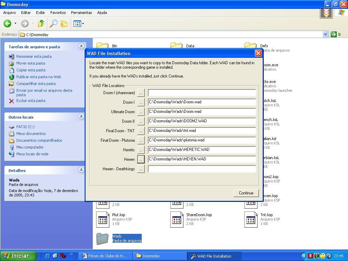Browse for Doom II WAD file

141,121
